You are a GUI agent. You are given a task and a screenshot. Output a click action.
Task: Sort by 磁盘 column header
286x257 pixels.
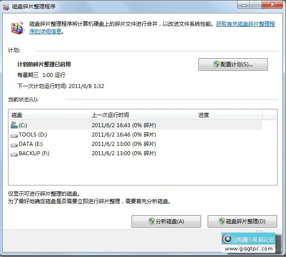[x=48, y=115]
